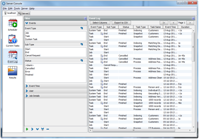Screen dimensions: 199x139
Task: Reset the Status filter selection
Action: click(x=82, y=61)
